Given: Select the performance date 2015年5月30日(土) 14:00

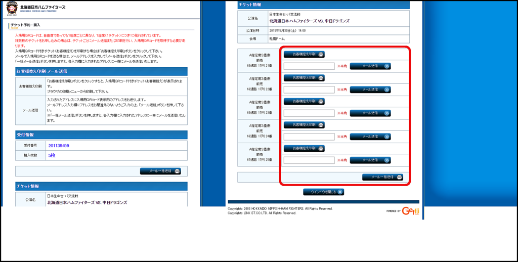Looking at the screenshot, I should click(287, 30).
